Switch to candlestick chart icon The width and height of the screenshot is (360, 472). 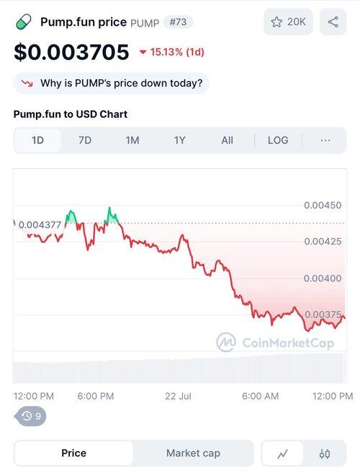pyautogui.click(x=325, y=453)
